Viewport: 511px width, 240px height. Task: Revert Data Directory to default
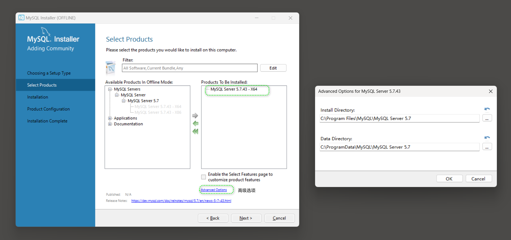pos(487,138)
